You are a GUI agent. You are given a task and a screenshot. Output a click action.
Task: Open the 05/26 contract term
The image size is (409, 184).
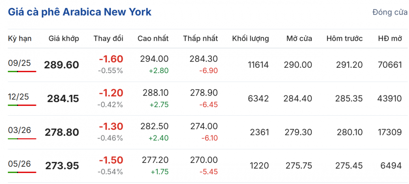coord(19,164)
